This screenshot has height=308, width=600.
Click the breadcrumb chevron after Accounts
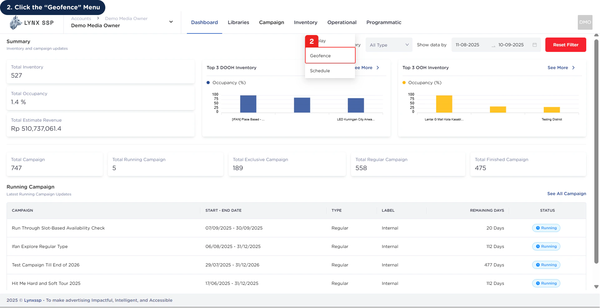98,18
